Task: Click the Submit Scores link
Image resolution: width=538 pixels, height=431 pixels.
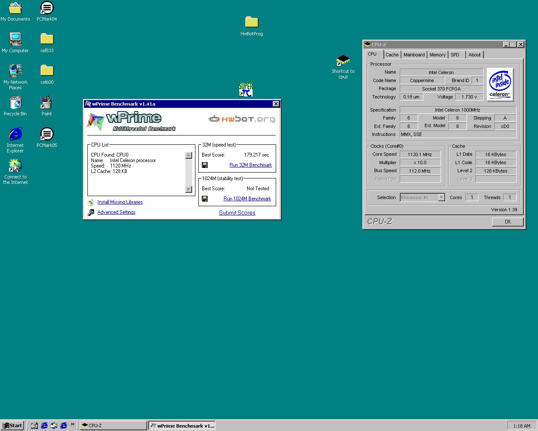Action: coord(237,213)
